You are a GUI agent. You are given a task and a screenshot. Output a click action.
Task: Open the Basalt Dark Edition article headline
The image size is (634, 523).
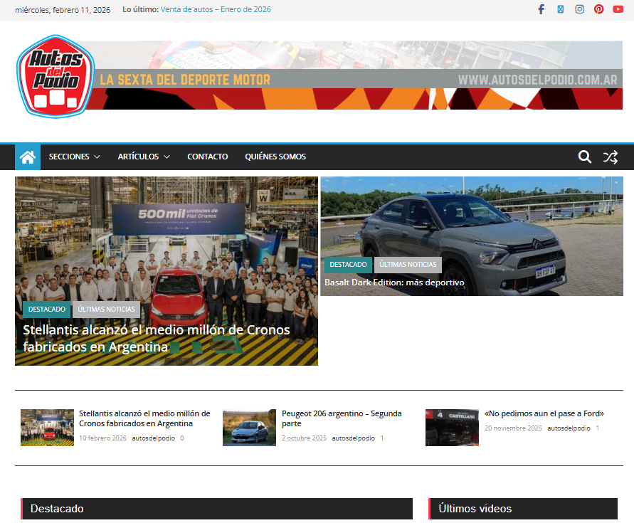click(x=394, y=282)
